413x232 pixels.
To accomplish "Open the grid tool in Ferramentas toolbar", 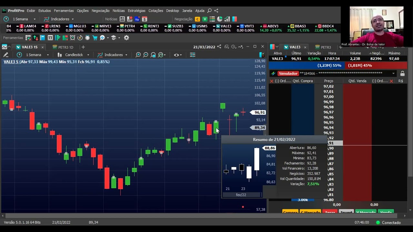I will [28, 38].
